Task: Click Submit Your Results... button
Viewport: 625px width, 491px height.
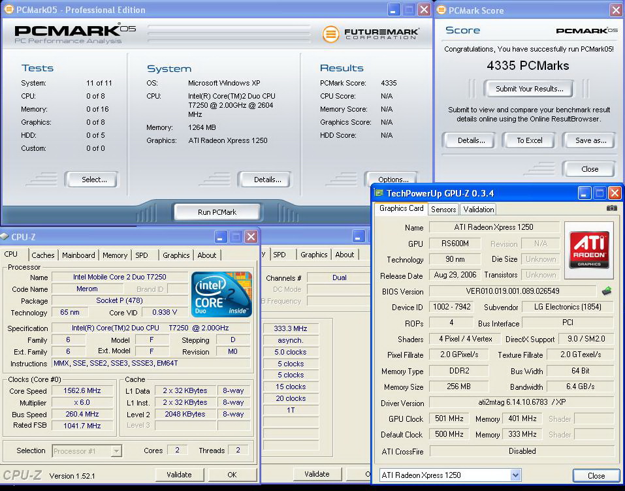Action: (x=530, y=89)
